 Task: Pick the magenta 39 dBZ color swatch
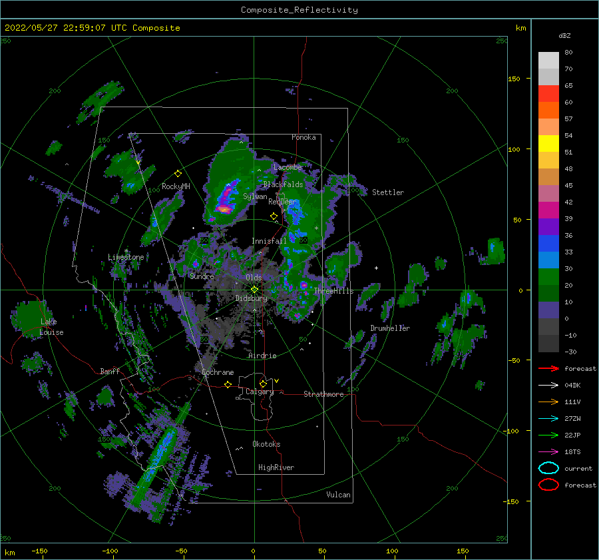548,210
